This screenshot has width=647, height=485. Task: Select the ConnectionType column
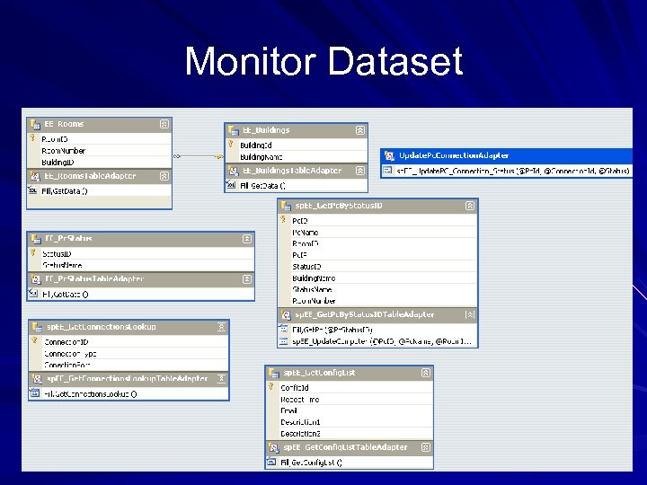[x=70, y=354]
